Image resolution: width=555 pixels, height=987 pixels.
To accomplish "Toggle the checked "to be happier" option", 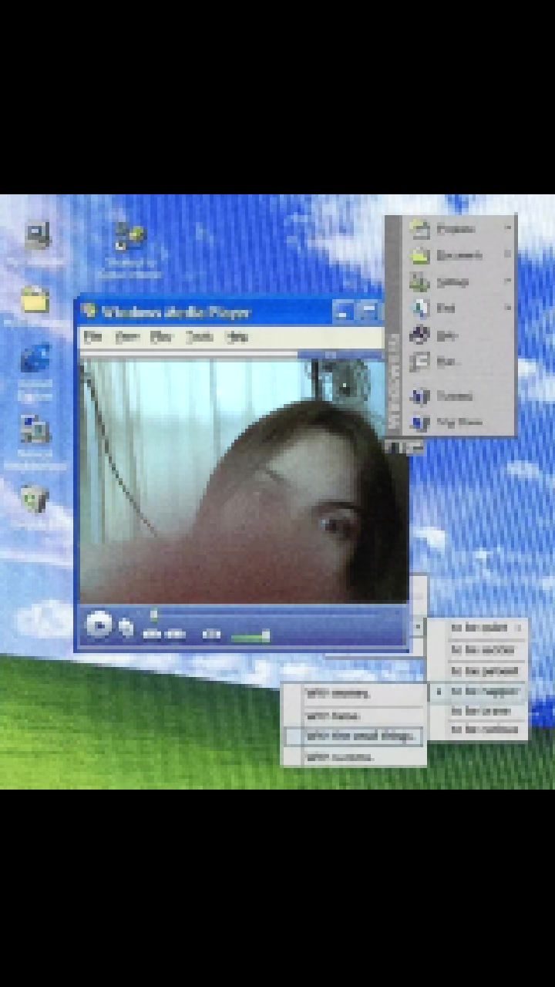I will 478,692.
